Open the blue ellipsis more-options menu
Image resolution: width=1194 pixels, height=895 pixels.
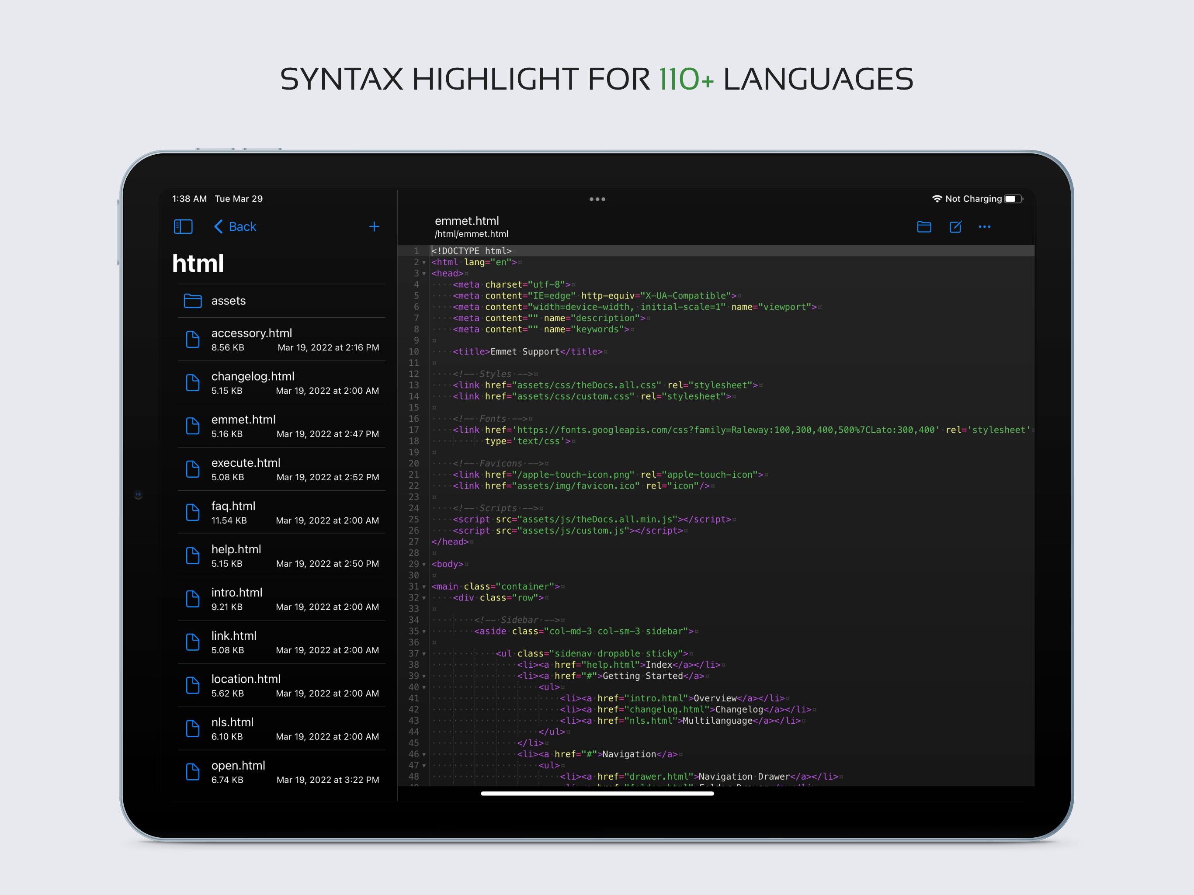984,227
